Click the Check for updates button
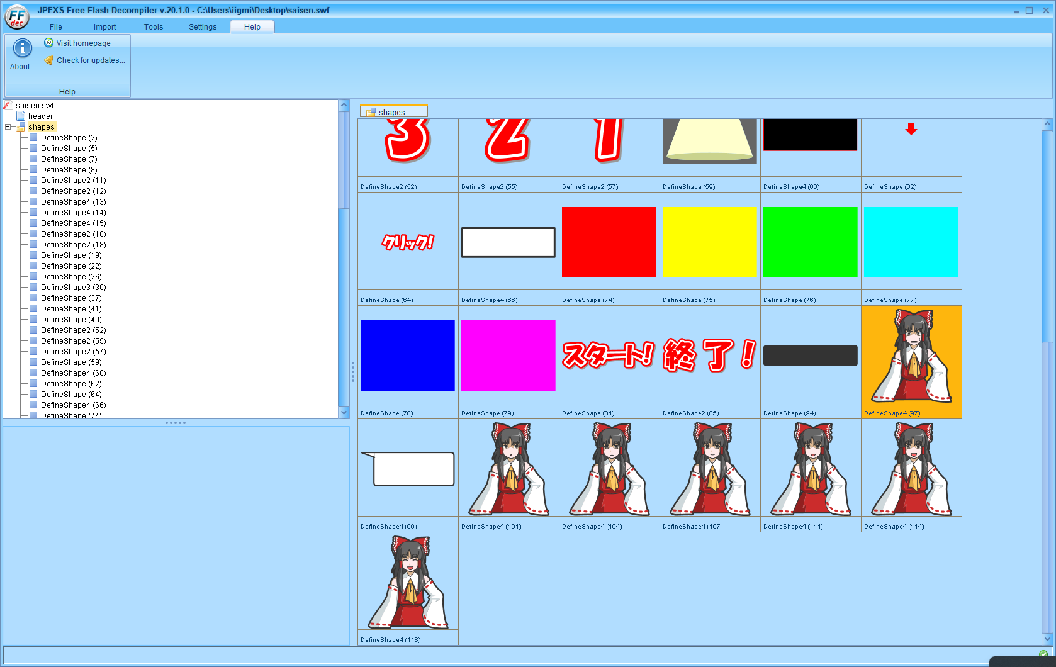The height and width of the screenshot is (667, 1056). click(85, 60)
